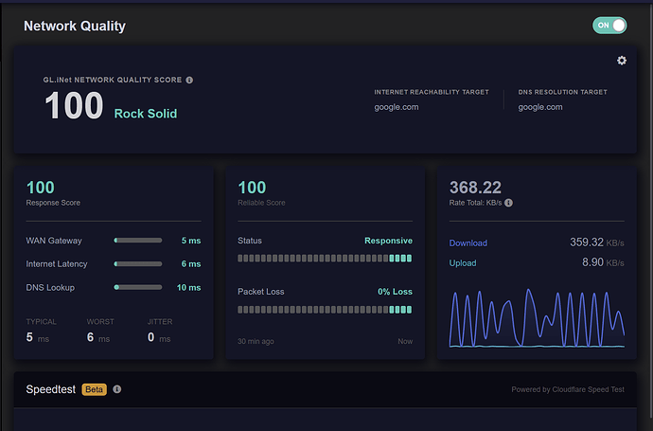Click the 'Rock Solid' rating text

click(x=146, y=114)
